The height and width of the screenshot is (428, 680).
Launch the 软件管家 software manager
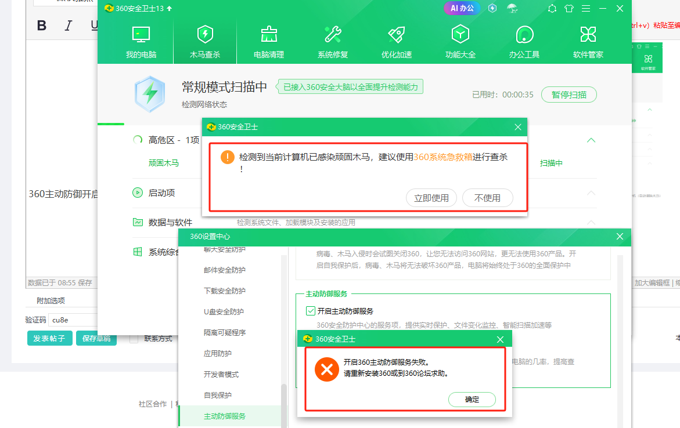tap(588, 41)
